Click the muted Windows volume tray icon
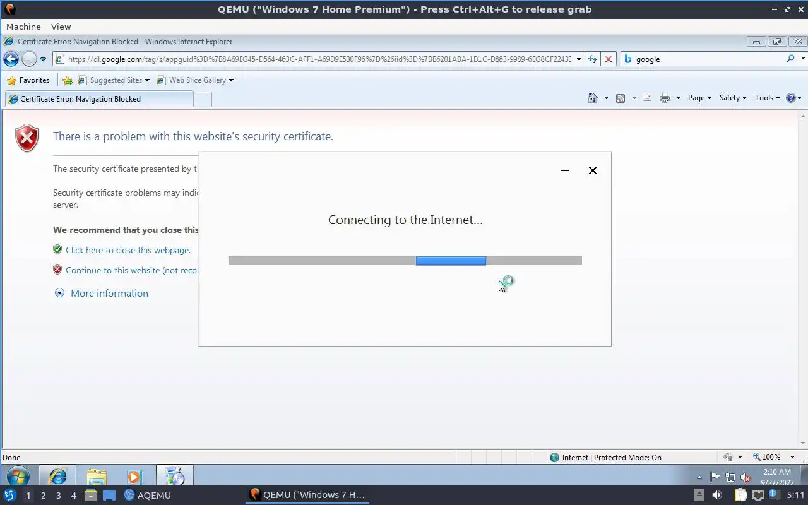 746,477
